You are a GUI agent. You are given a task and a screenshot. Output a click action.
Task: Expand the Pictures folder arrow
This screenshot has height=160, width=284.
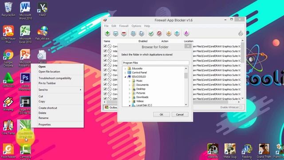[x=130, y=93]
